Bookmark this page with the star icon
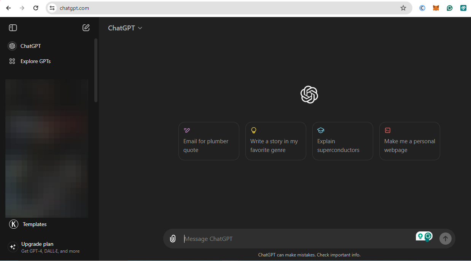Image resolution: width=471 pixels, height=261 pixels. 403,8
